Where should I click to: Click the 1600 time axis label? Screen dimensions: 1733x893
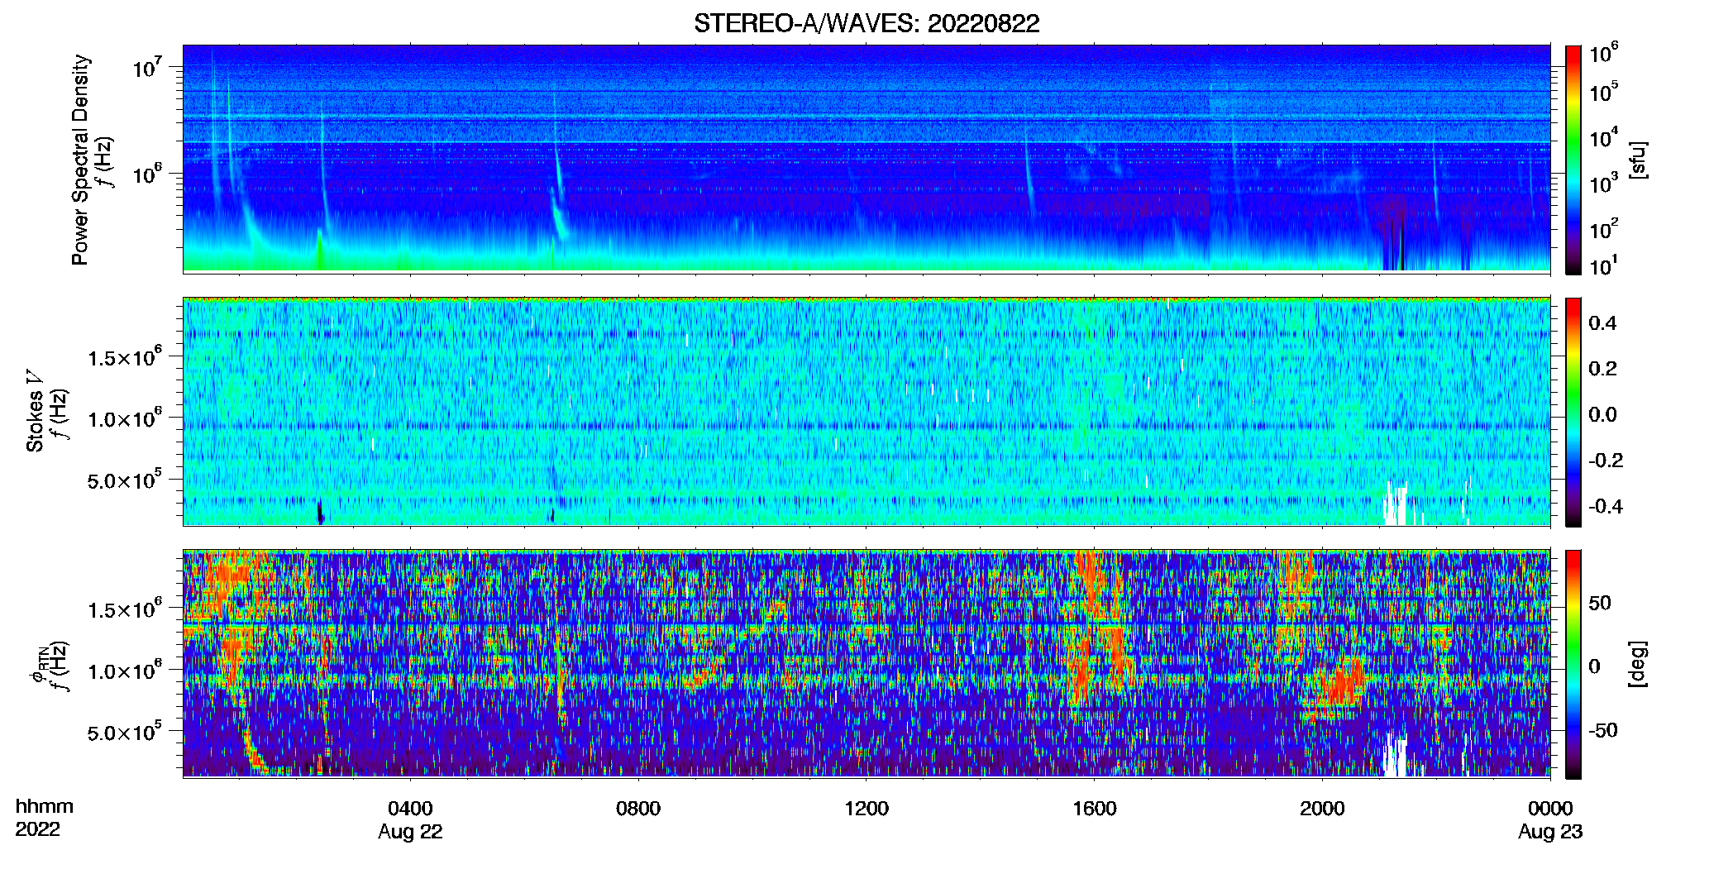click(1095, 809)
